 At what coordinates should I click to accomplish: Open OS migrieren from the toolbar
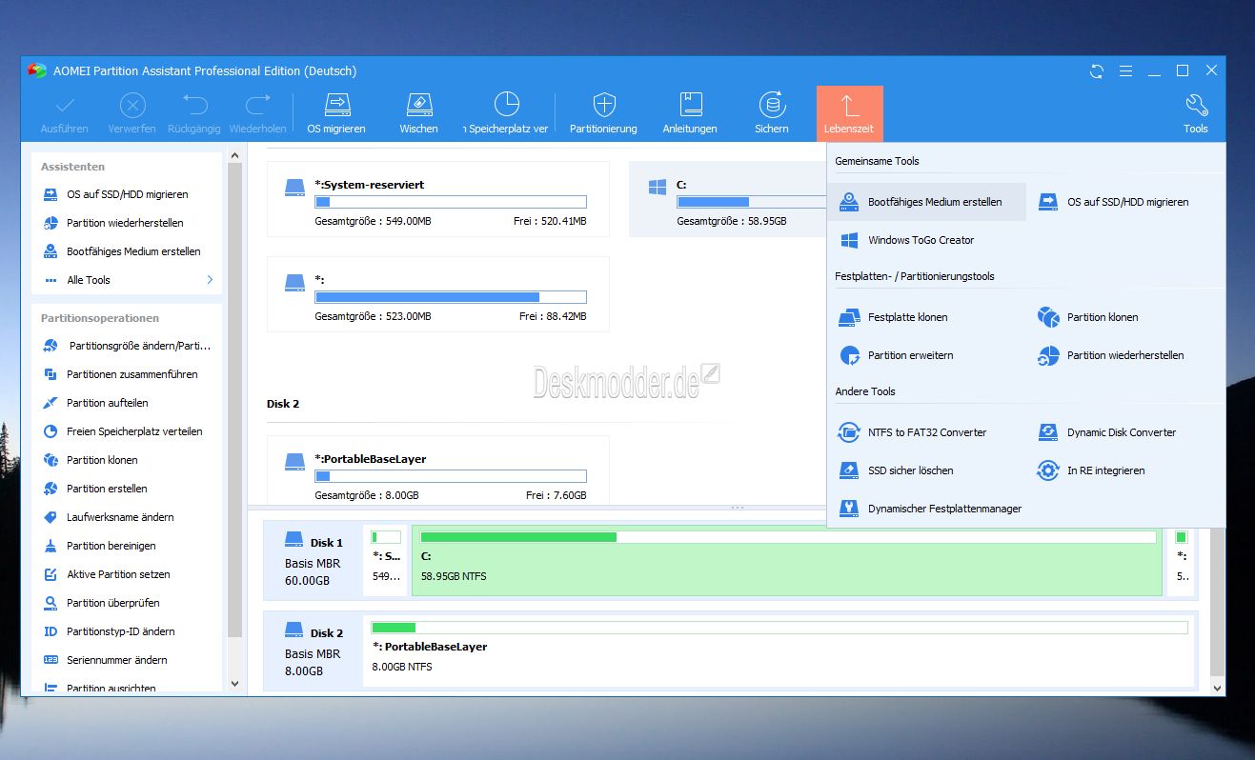pos(336,113)
